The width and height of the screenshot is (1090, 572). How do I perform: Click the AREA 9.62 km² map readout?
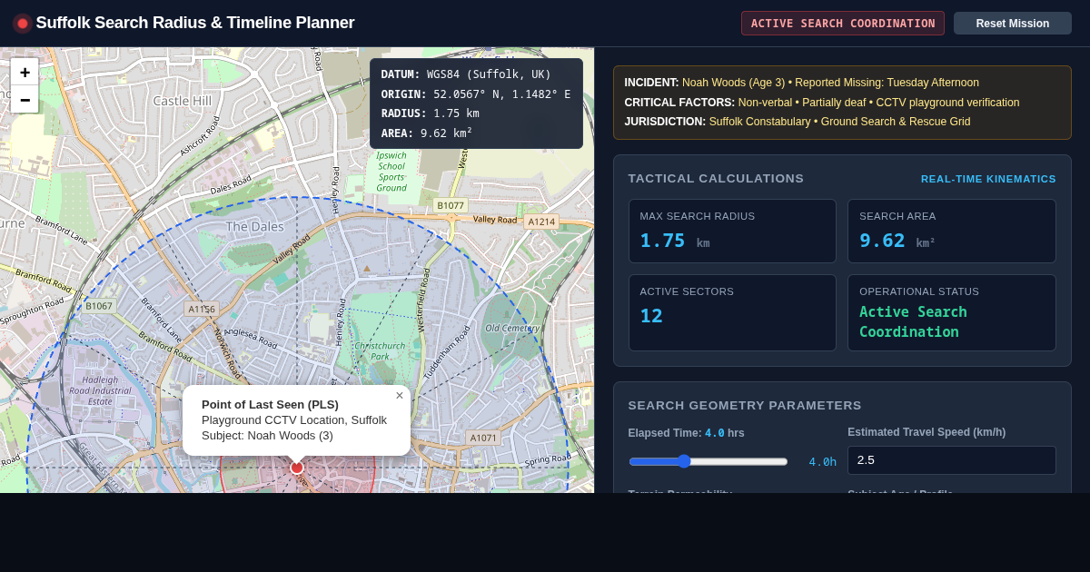pyautogui.click(x=427, y=133)
